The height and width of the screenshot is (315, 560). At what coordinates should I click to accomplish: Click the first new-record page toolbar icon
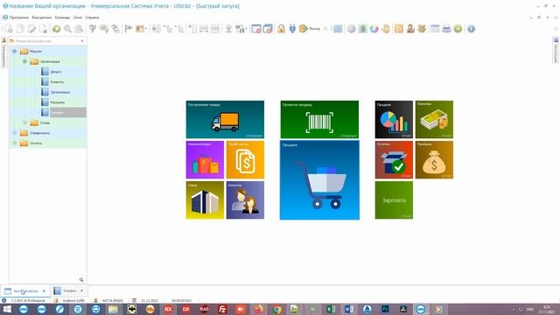pyautogui.click(x=9, y=29)
